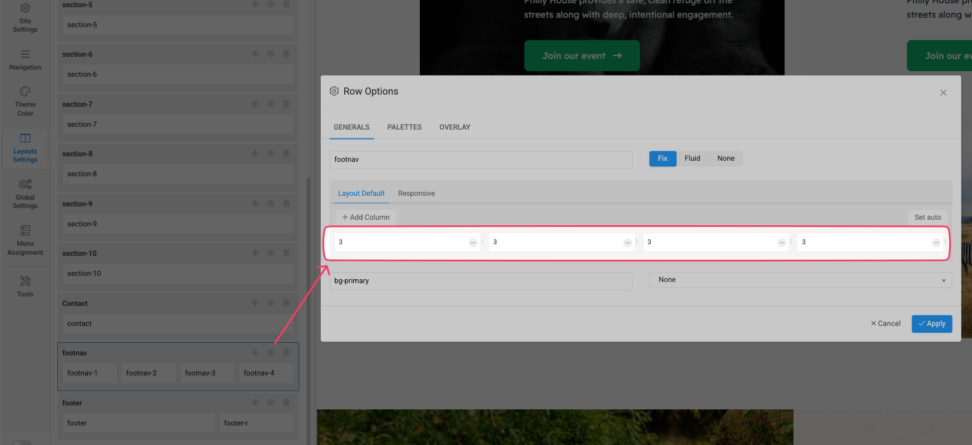Select the Fix container option
Image resolution: width=972 pixels, height=445 pixels.
coord(662,159)
